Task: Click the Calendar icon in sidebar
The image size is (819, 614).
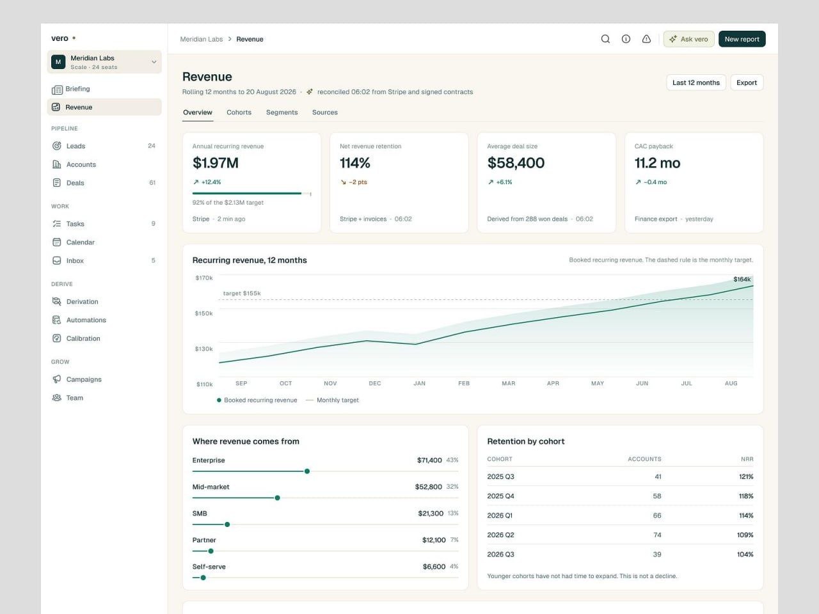Action: (x=57, y=242)
